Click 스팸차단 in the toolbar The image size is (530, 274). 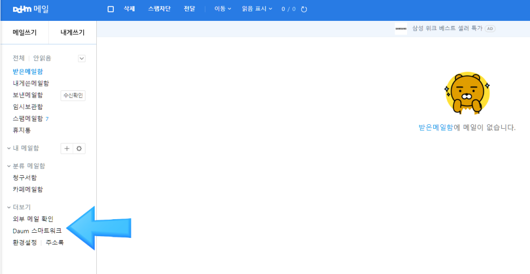[x=159, y=9]
